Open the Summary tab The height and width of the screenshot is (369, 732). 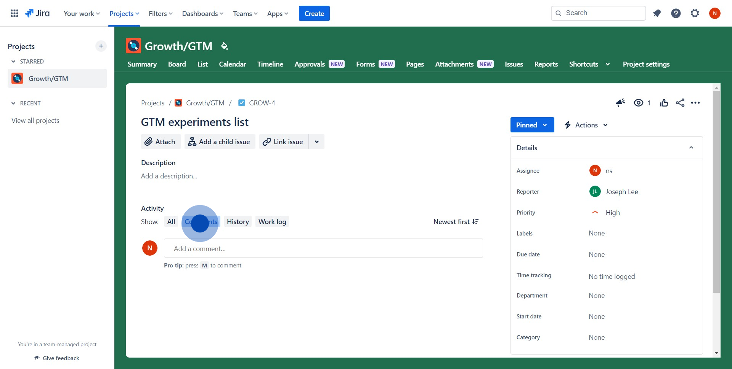coord(142,64)
